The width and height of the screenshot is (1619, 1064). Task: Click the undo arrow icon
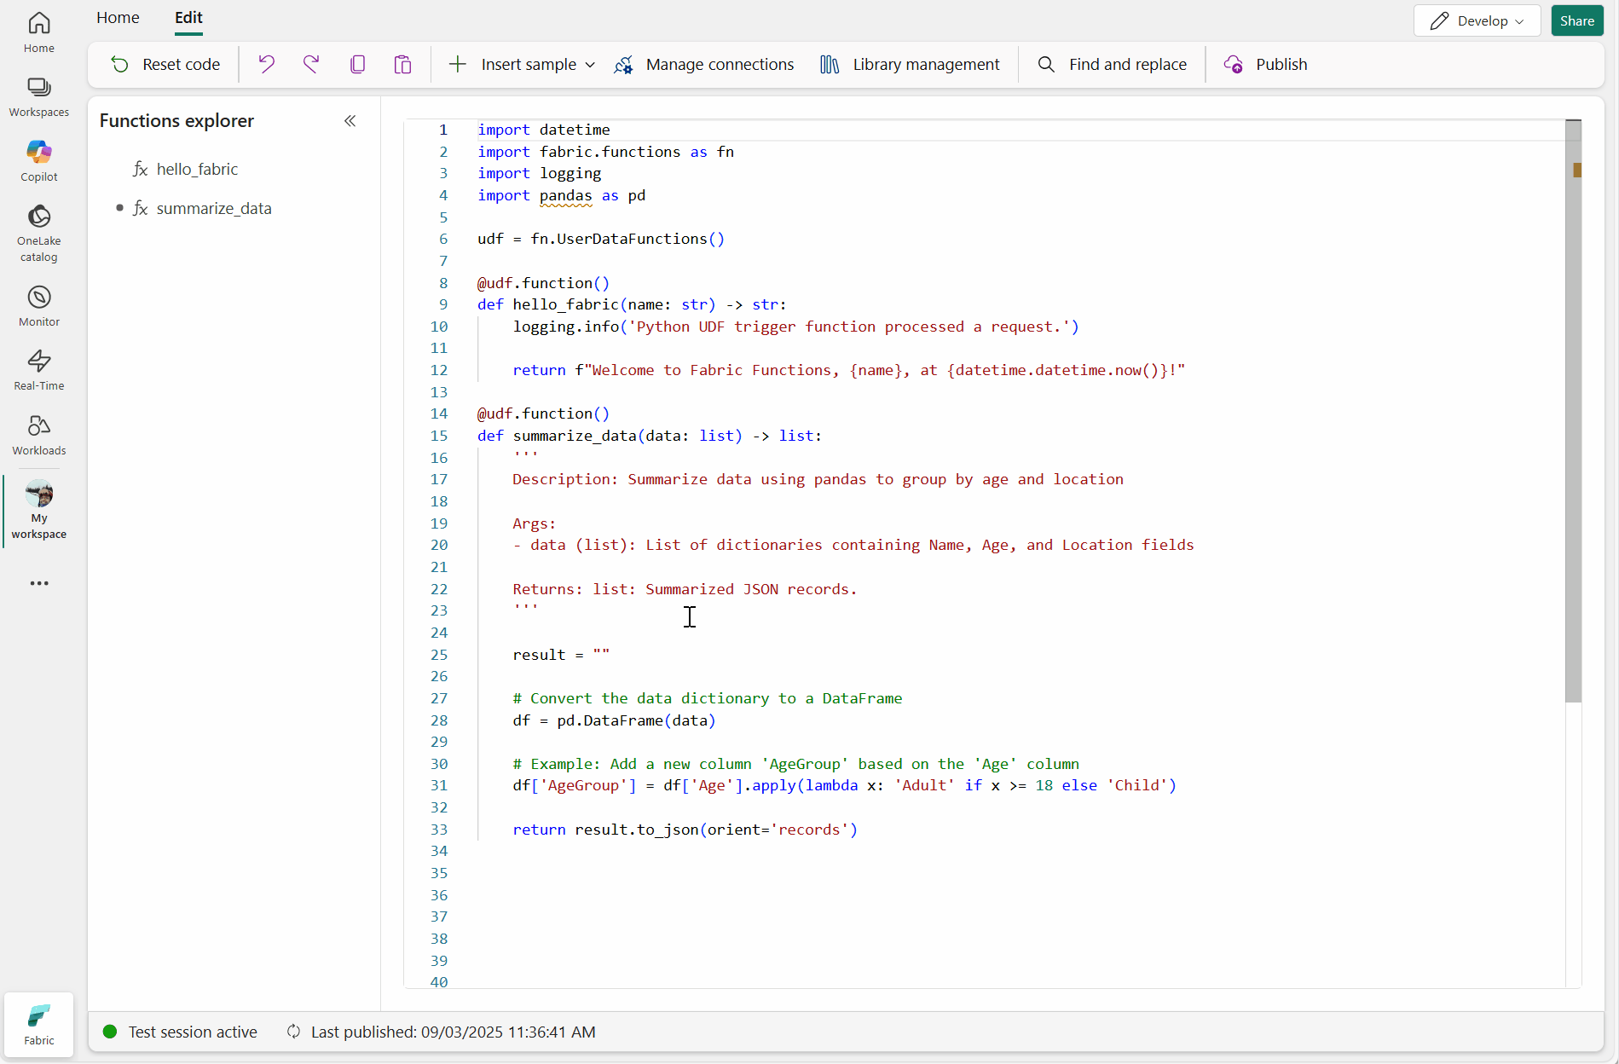[267, 64]
